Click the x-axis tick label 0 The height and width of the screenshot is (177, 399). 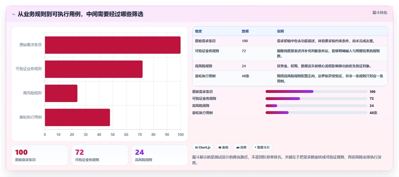tap(45, 135)
